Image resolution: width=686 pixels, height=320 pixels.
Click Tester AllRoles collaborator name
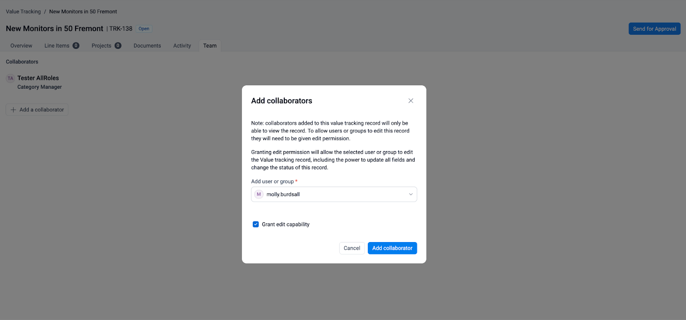click(38, 78)
